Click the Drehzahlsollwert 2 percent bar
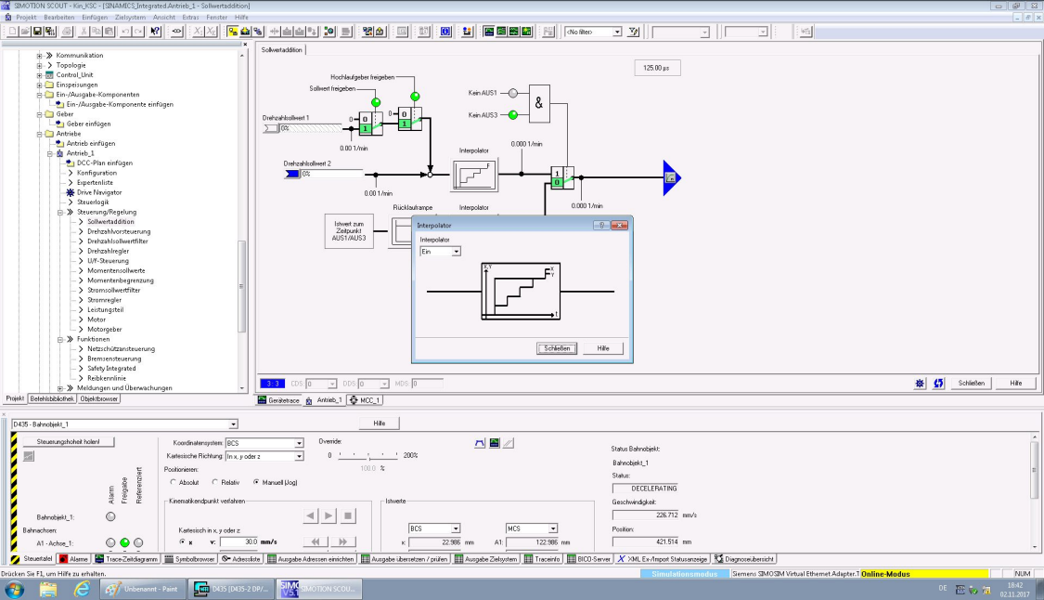The height and width of the screenshot is (600, 1044). 332,174
